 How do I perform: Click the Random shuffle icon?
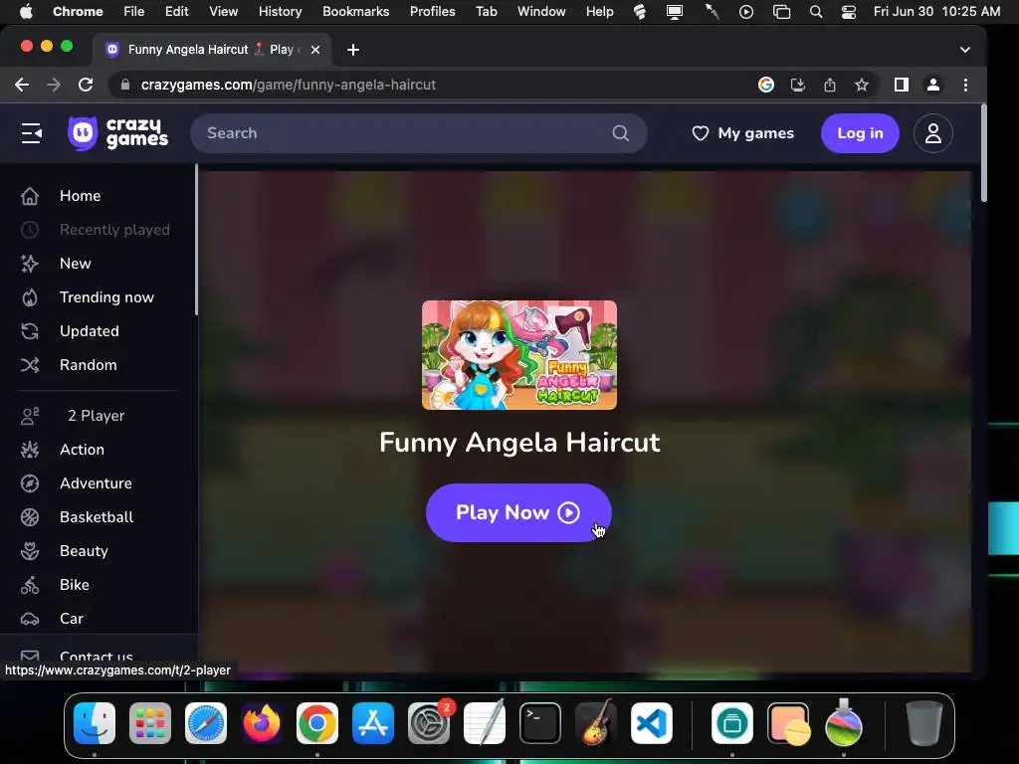point(30,365)
